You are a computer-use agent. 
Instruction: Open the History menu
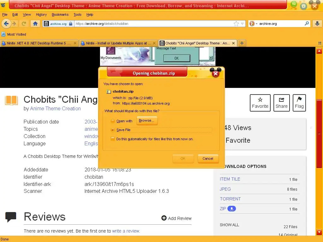tap(41, 14)
